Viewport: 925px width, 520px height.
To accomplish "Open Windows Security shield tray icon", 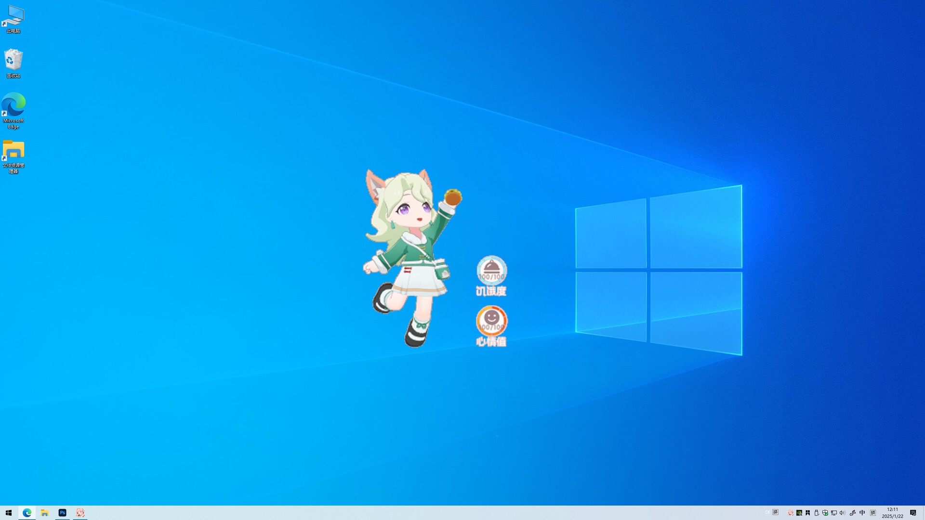I will click(x=825, y=513).
